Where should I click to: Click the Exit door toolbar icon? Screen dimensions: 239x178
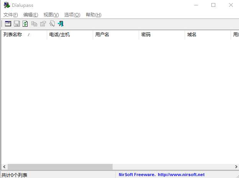tap(61, 24)
